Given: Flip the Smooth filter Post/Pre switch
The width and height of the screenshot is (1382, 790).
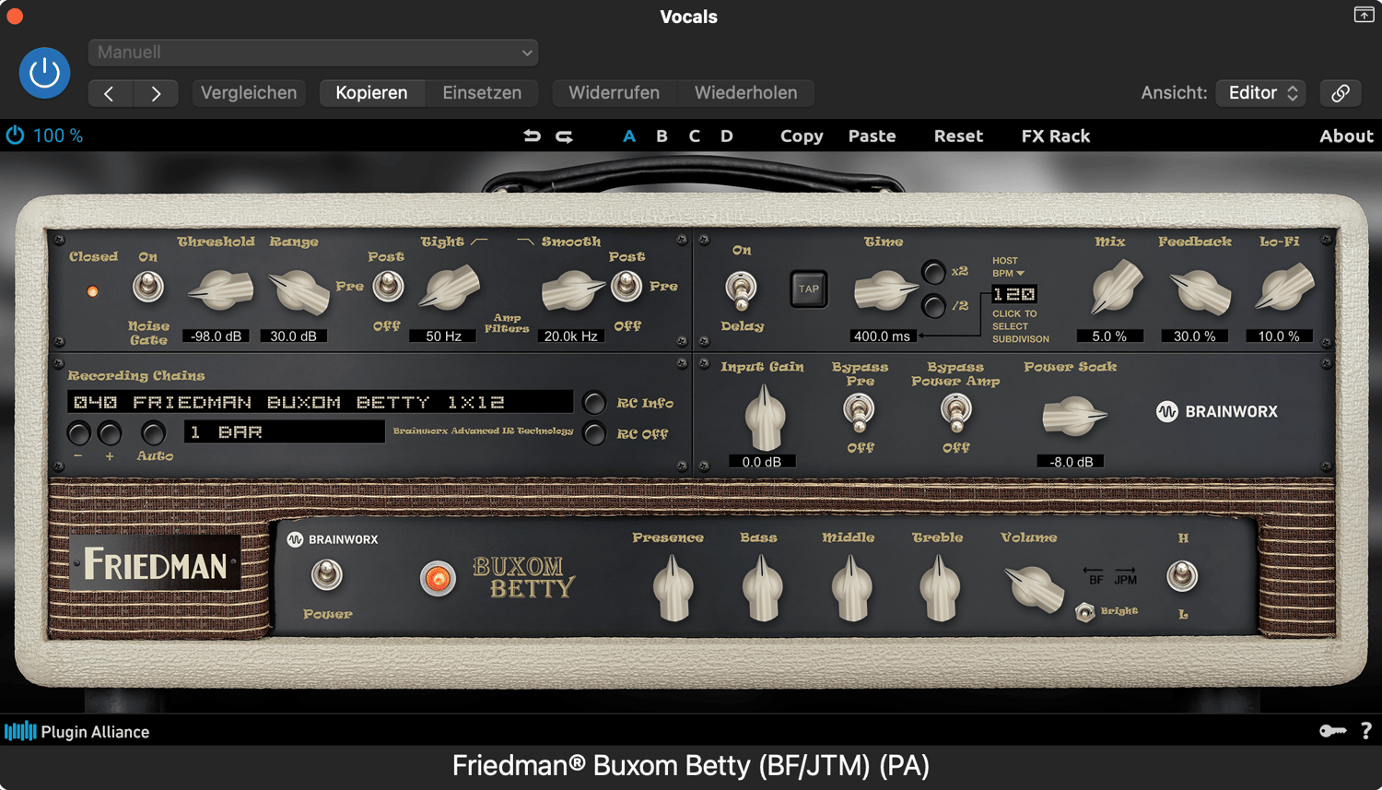Looking at the screenshot, I should (x=627, y=287).
